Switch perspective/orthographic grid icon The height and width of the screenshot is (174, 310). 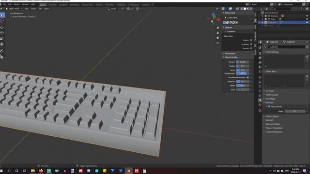pyautogui.click(x=217, y=43)
